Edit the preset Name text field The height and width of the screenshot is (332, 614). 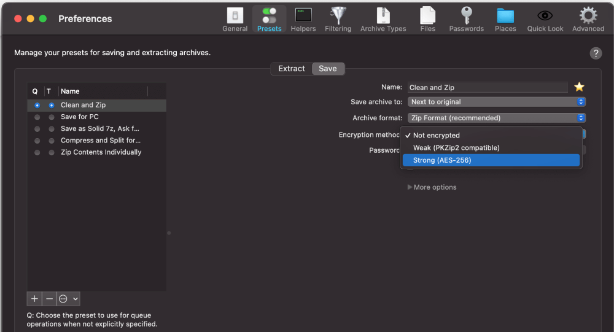[x=488, y=88]
